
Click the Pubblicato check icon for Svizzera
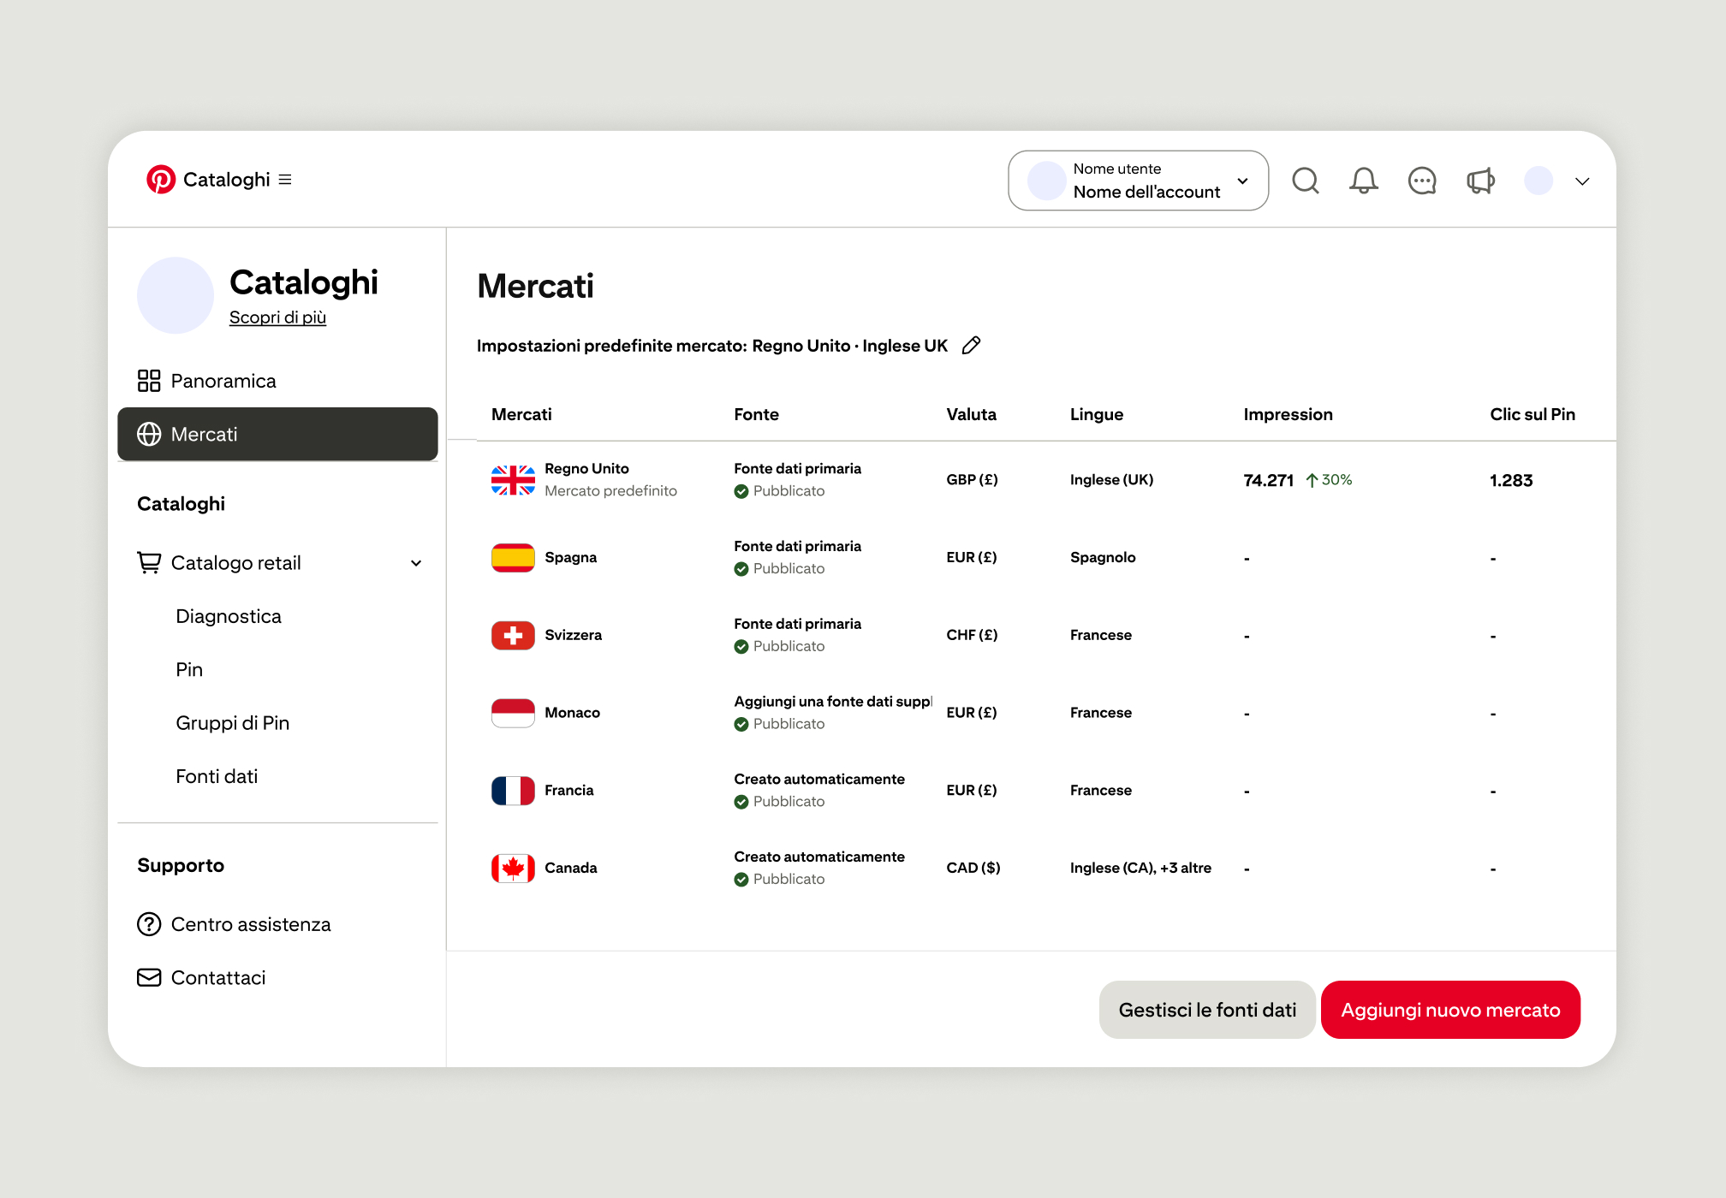click(x=741, y=647)
